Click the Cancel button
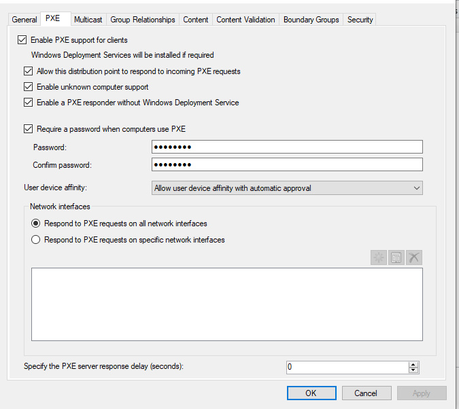 [x=367, y=393]
